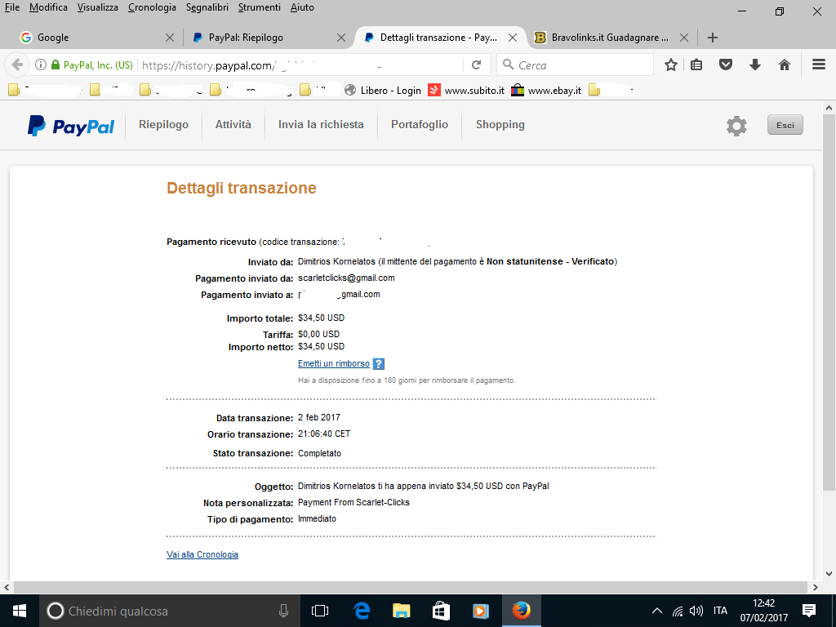Switch to the Bravolinks.it tab
Viewport: 836px width, 627px height.
coord(611,38)
